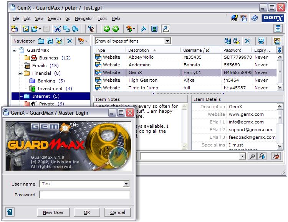Viewport: 288px width, 222px height.
Task: Open the Help menu
Action: pyautogui.click(x=116, y=18)
